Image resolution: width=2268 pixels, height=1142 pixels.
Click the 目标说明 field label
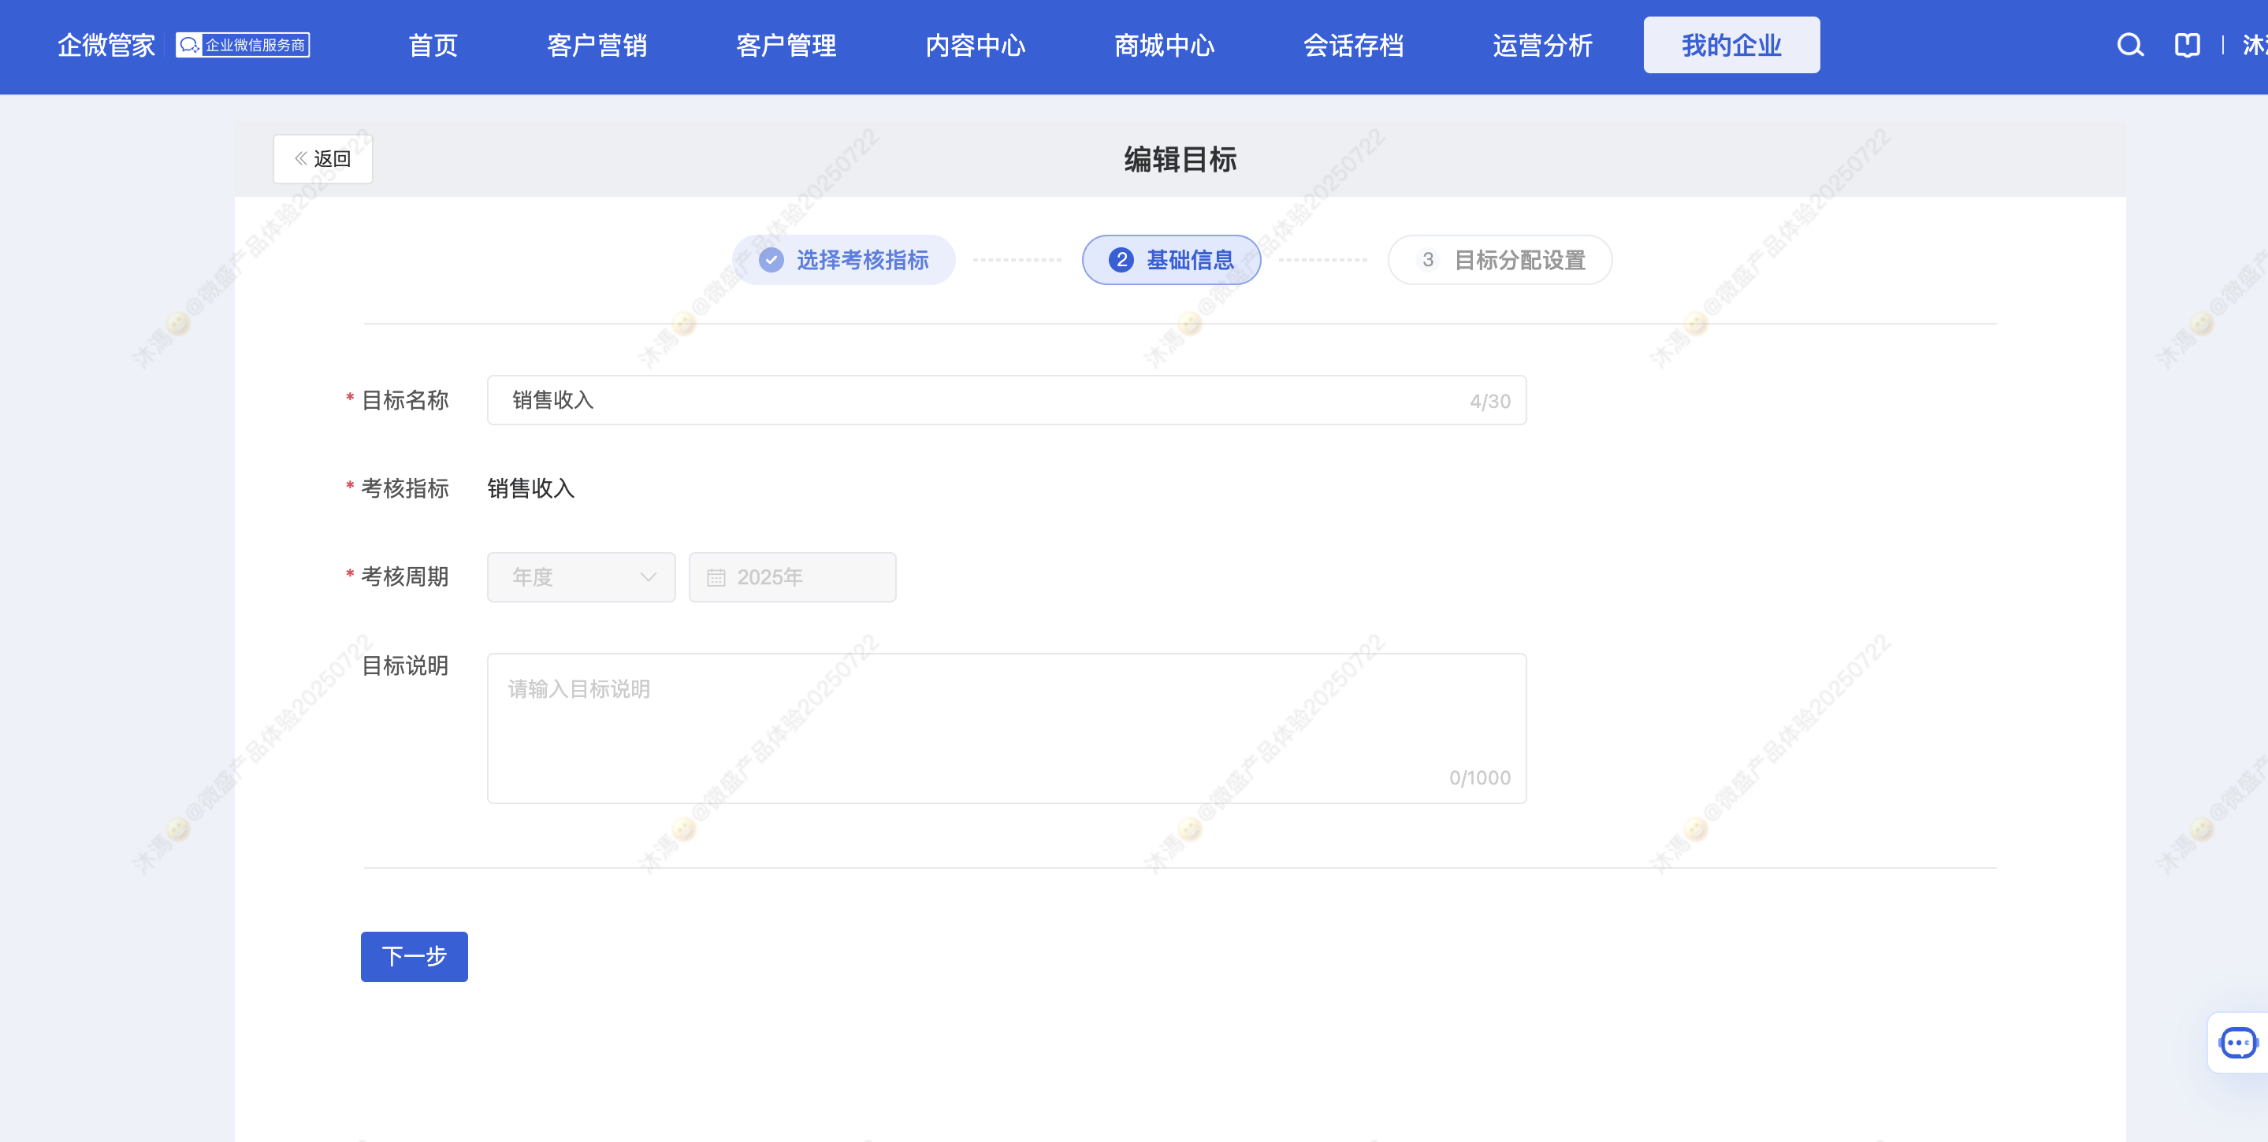tap(405, 666)
